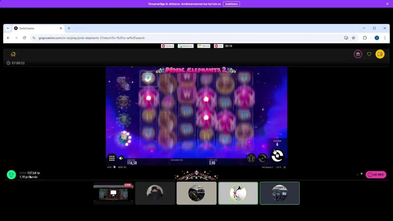
Task: Reload the casino page
Action: tap(24, 38)
